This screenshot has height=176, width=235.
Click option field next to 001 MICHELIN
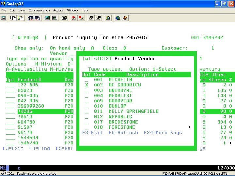pos(86,80)
